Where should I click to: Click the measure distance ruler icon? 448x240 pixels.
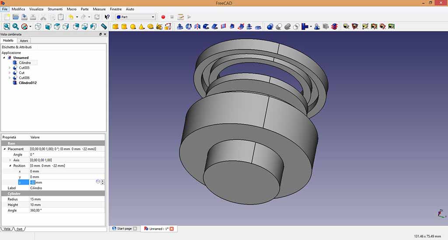104,27
